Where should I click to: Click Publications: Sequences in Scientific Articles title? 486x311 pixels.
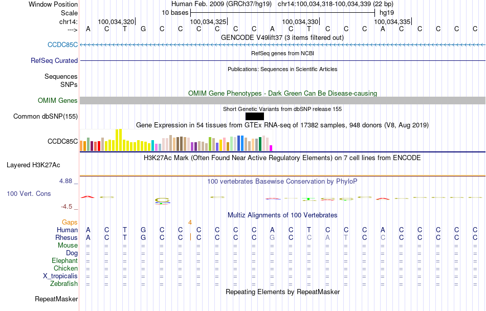282,69
